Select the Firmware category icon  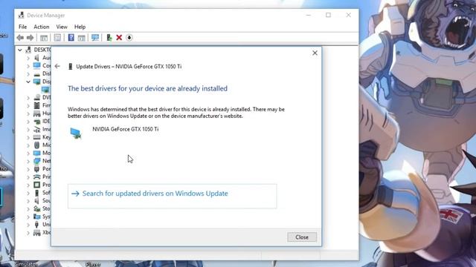36,105
